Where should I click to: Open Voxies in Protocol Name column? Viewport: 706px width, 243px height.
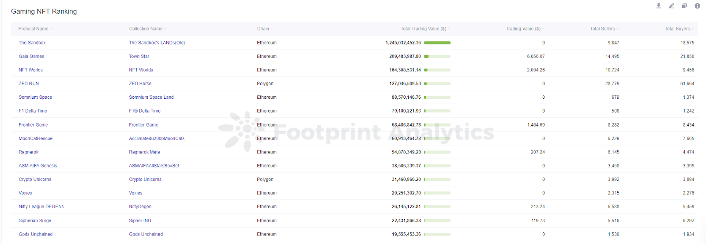coord(25,193)
